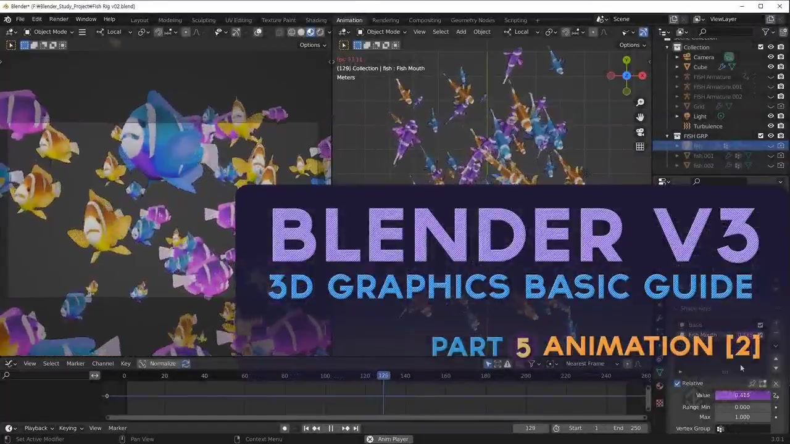Viewport: 790px width, 444px height.
Task: Click the auto keying record button
Action: tap(285, 428)
